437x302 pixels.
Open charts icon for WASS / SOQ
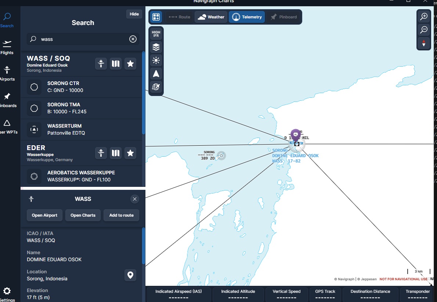(x=116, y=64)
